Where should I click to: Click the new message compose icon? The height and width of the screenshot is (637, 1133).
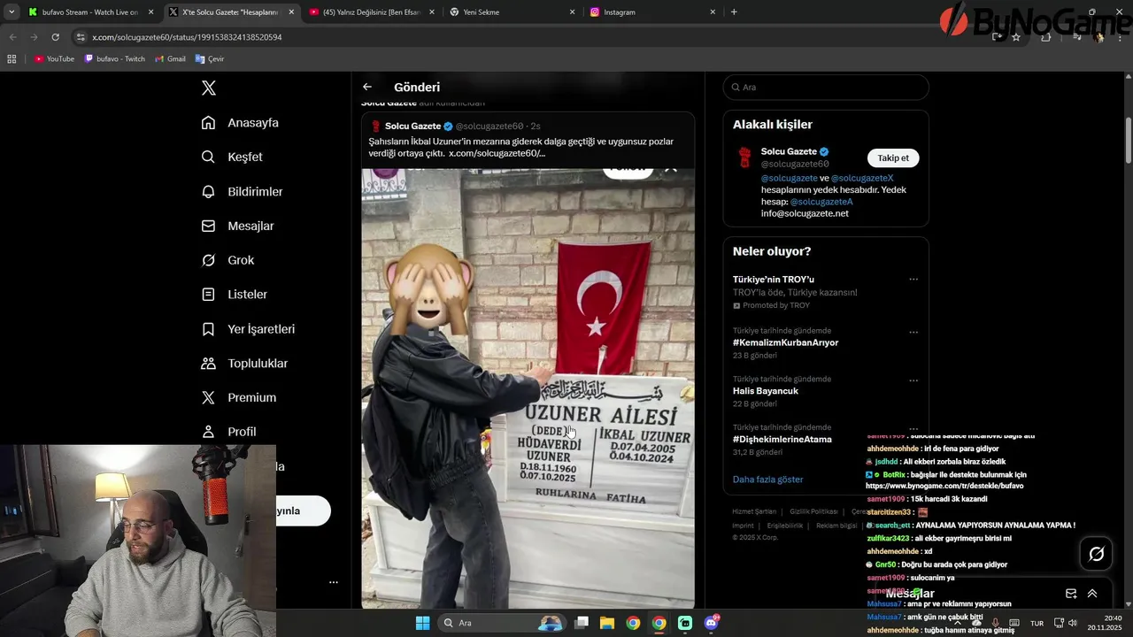(1071, 594)
